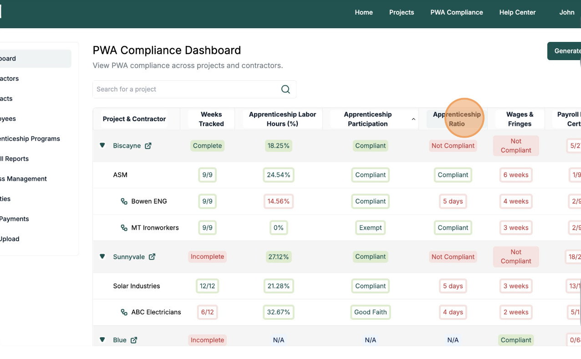
Task: Sort by Apprenticeship Participation caret
Action: pyautogui.click(x=413, y=119)
